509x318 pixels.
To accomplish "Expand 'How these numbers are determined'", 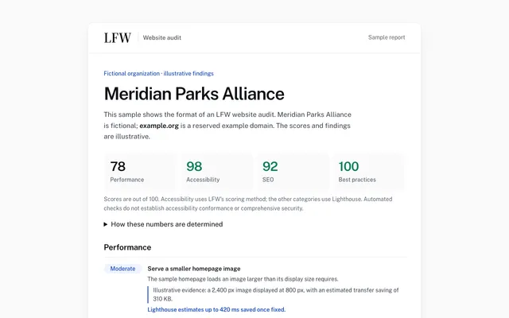I will click(x=163, y=224).
